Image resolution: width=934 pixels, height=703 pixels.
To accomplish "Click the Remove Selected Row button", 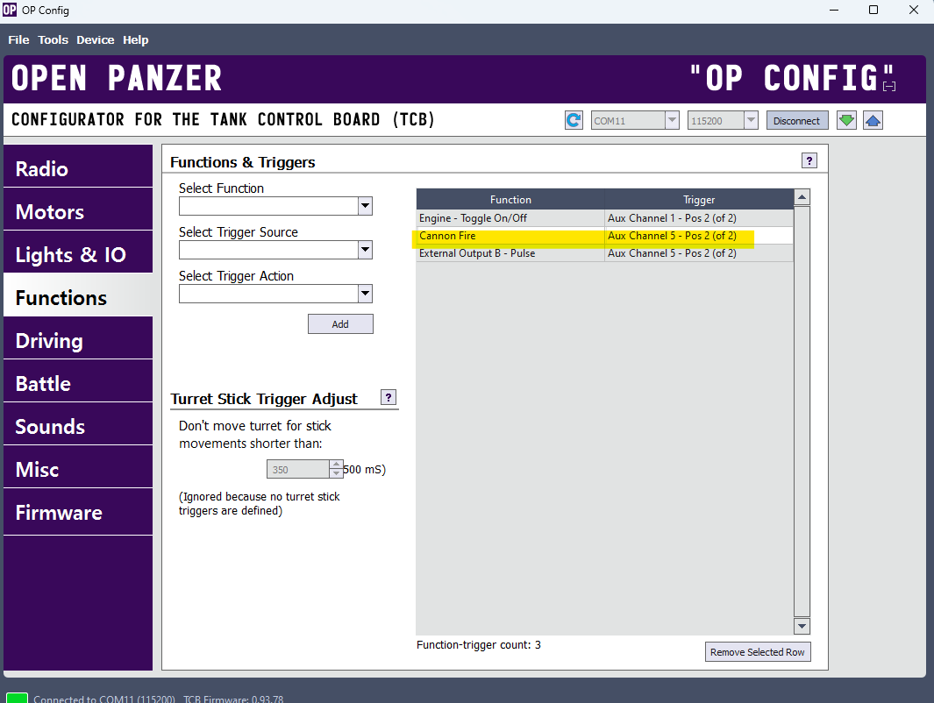I will point(757,652).
